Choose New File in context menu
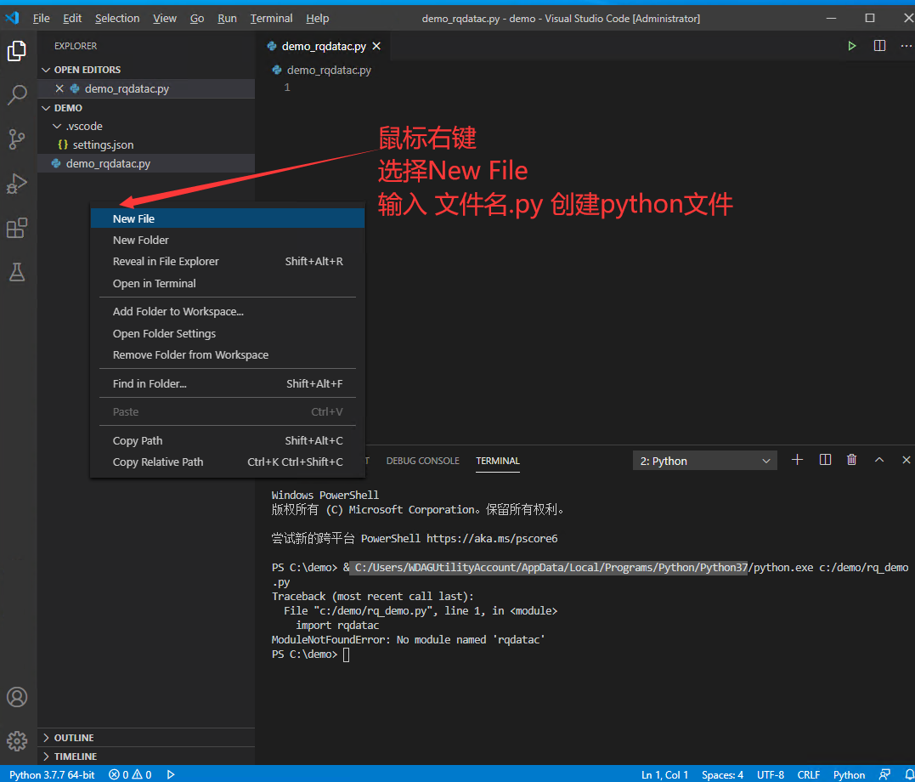The image size is (915, 782). tap(228, 218)
